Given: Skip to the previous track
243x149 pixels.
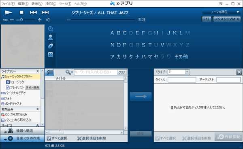Looking at the screenshot, I should click(x=33, y=12).
